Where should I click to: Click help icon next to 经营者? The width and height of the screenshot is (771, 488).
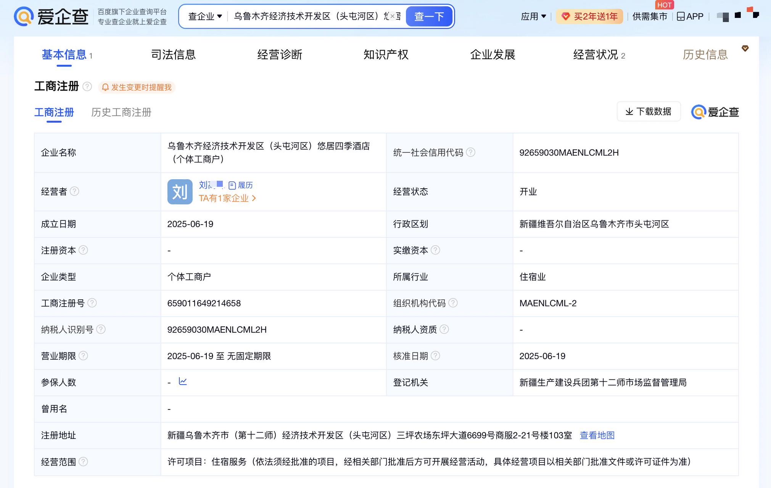[75, 191]
